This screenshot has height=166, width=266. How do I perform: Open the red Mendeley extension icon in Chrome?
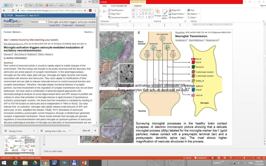[90, 10]
